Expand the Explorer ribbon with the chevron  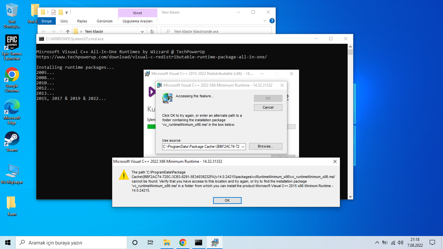point(265,21)
